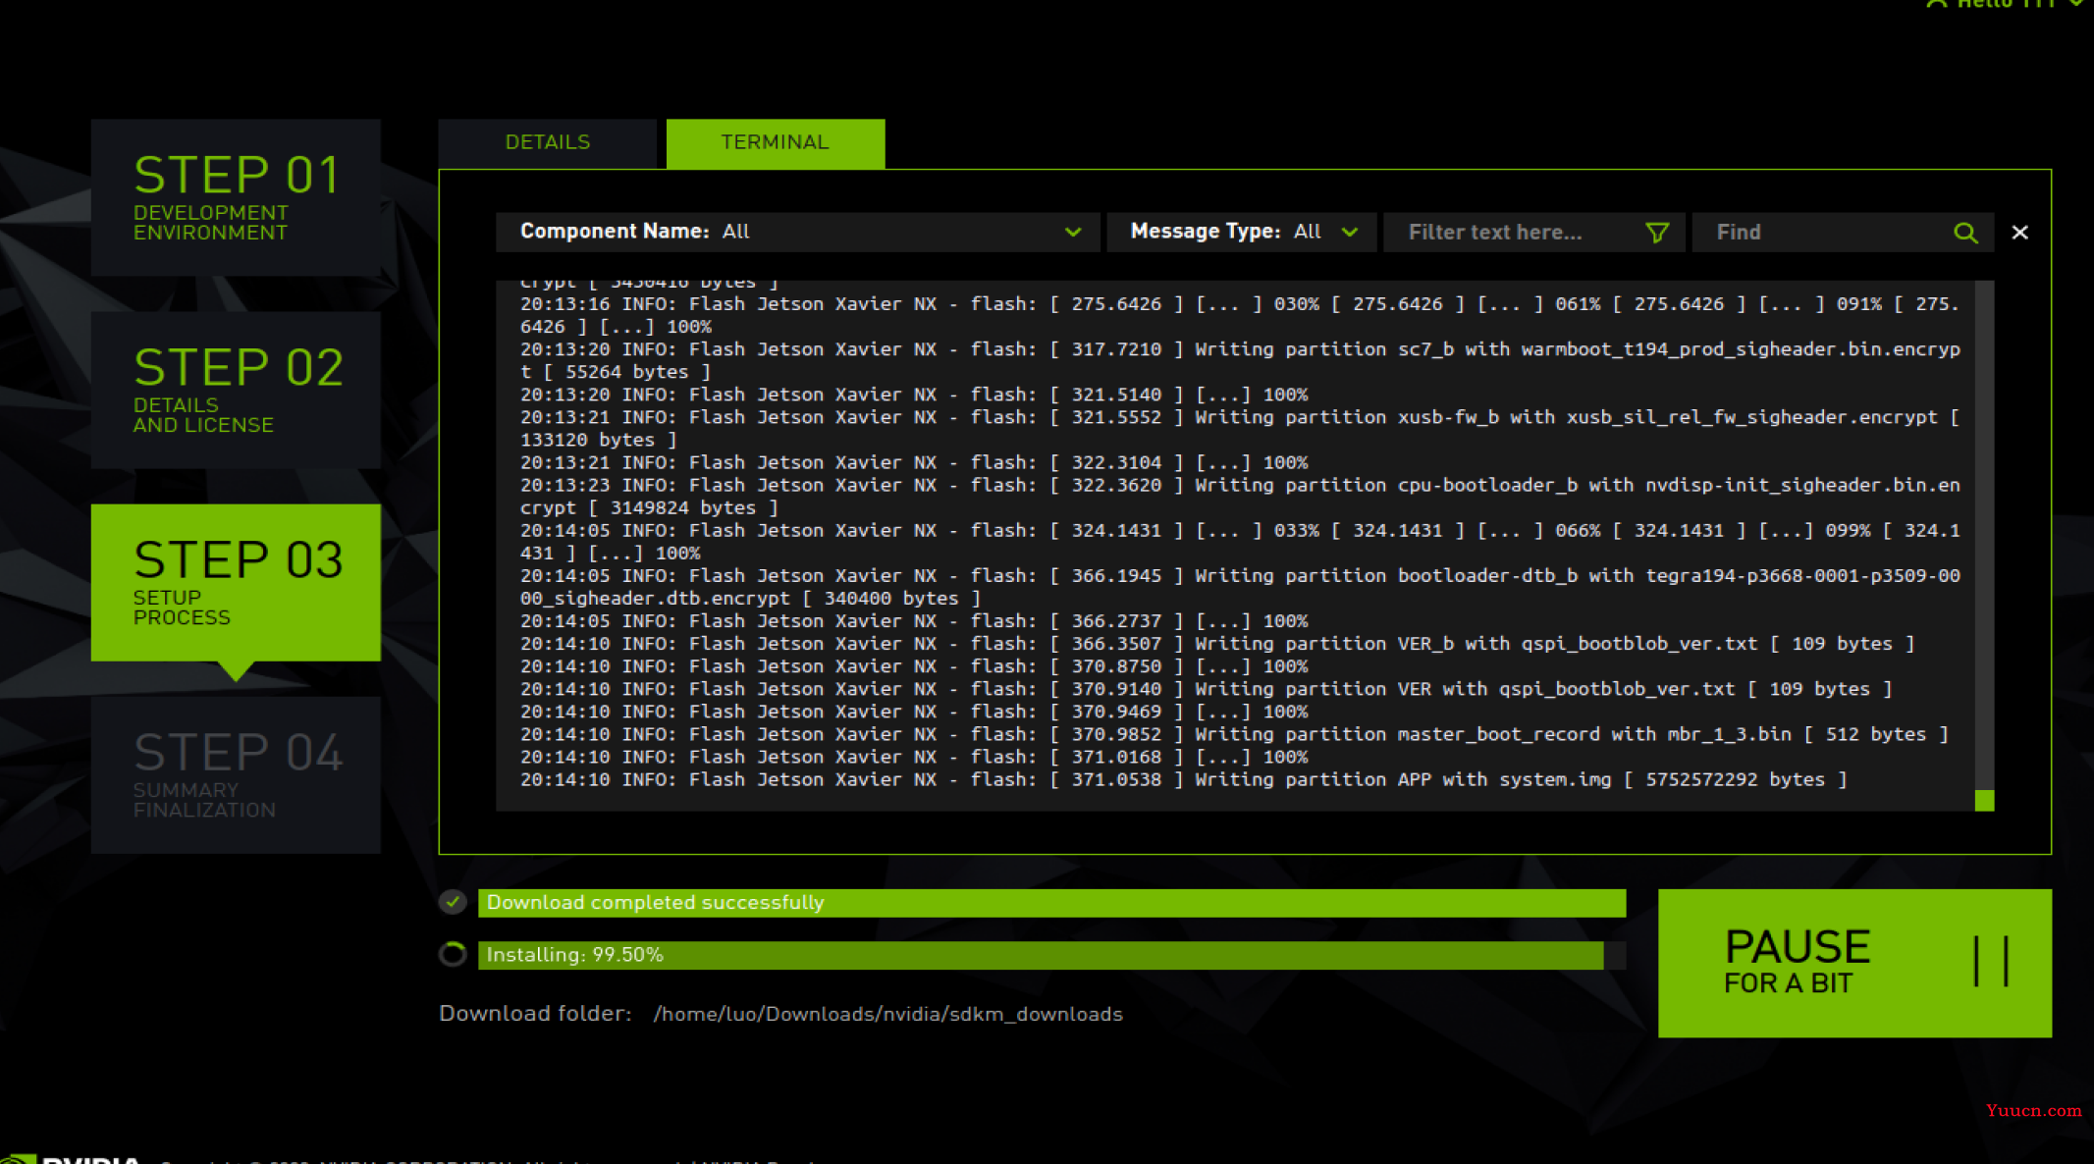
Task: Click the log line writing partition VER_b
Action: tap(1217, 645)
